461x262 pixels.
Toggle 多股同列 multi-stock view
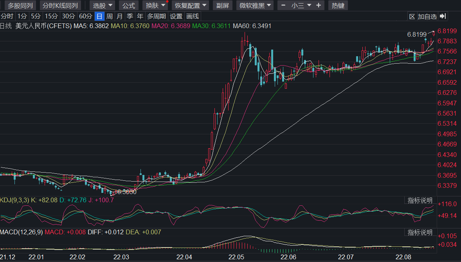pos(20,5)
